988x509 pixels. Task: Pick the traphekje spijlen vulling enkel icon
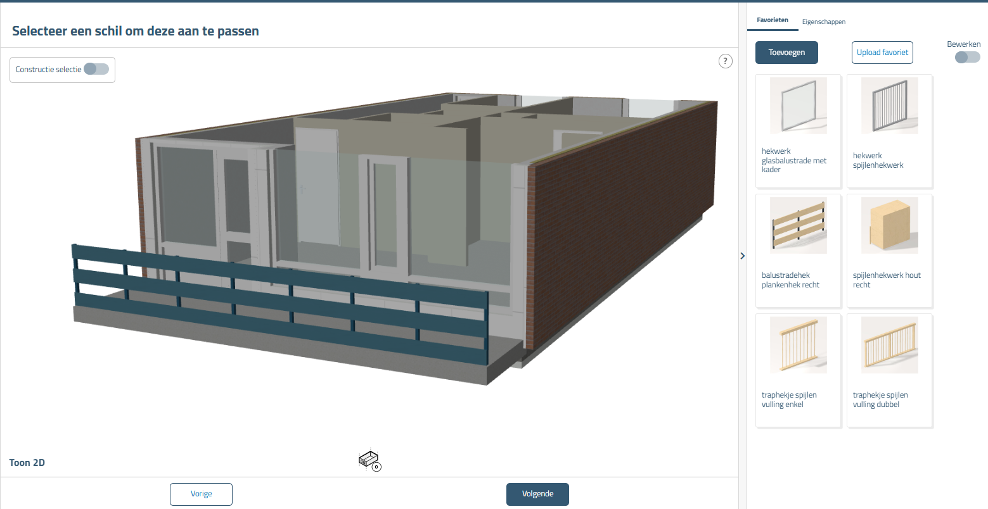tap(798, 345)
